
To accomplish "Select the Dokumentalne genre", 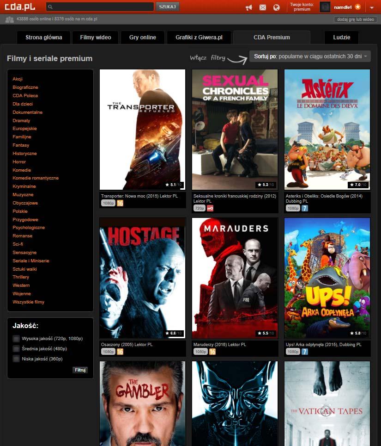I will (x=28, y=112).
